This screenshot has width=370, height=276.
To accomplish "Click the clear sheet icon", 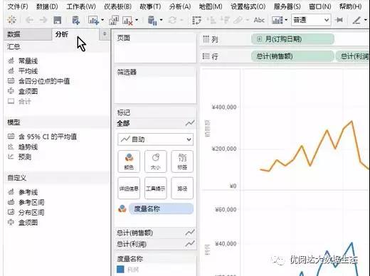I will (127, 21).
